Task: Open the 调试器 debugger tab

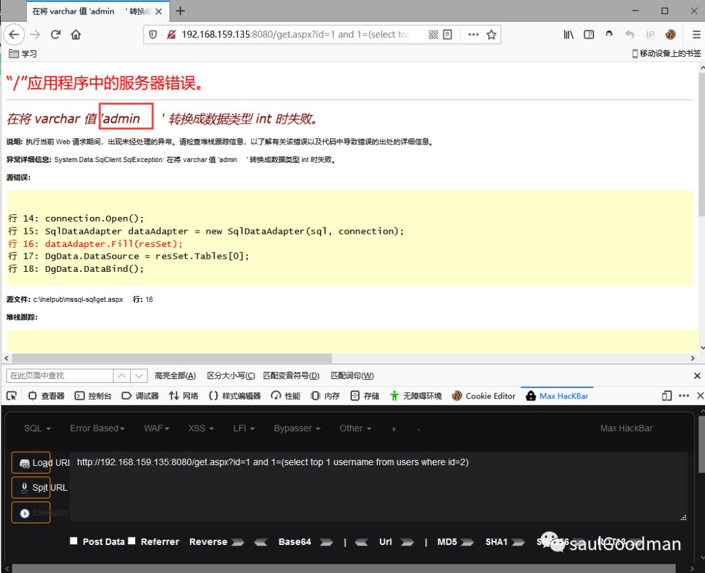Action: [x=140, y=396]
